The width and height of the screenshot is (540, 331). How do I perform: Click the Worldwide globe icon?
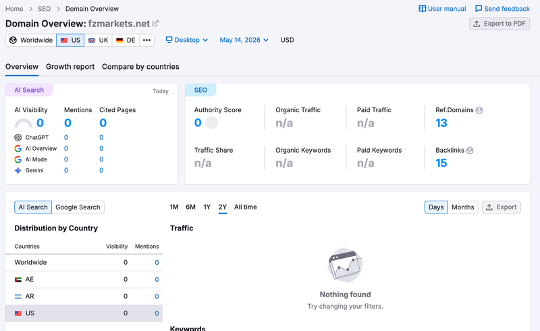pyautogui.click(x=13, y=40)
